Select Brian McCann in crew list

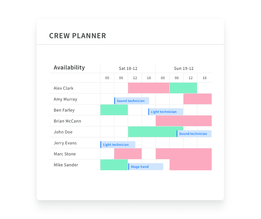tap(67, 121)
